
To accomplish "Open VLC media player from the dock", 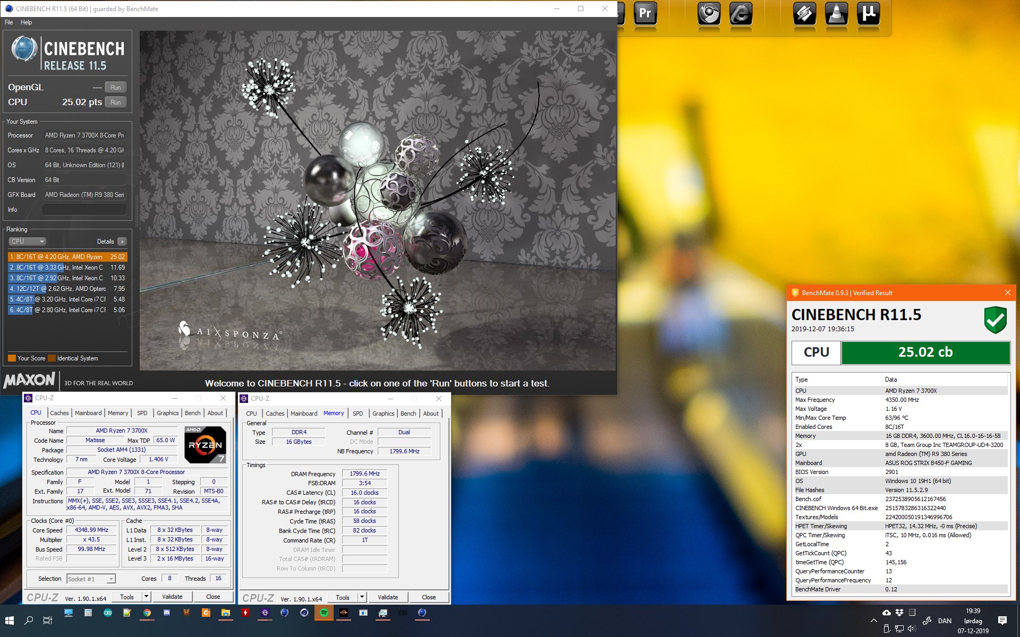I will (836, 13).
